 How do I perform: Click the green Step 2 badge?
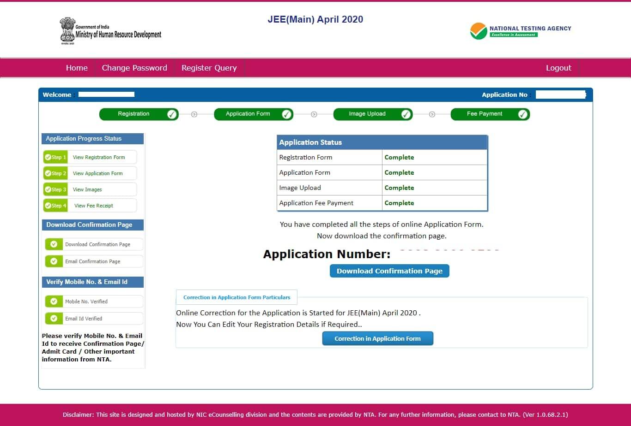[x=55, y=173]
